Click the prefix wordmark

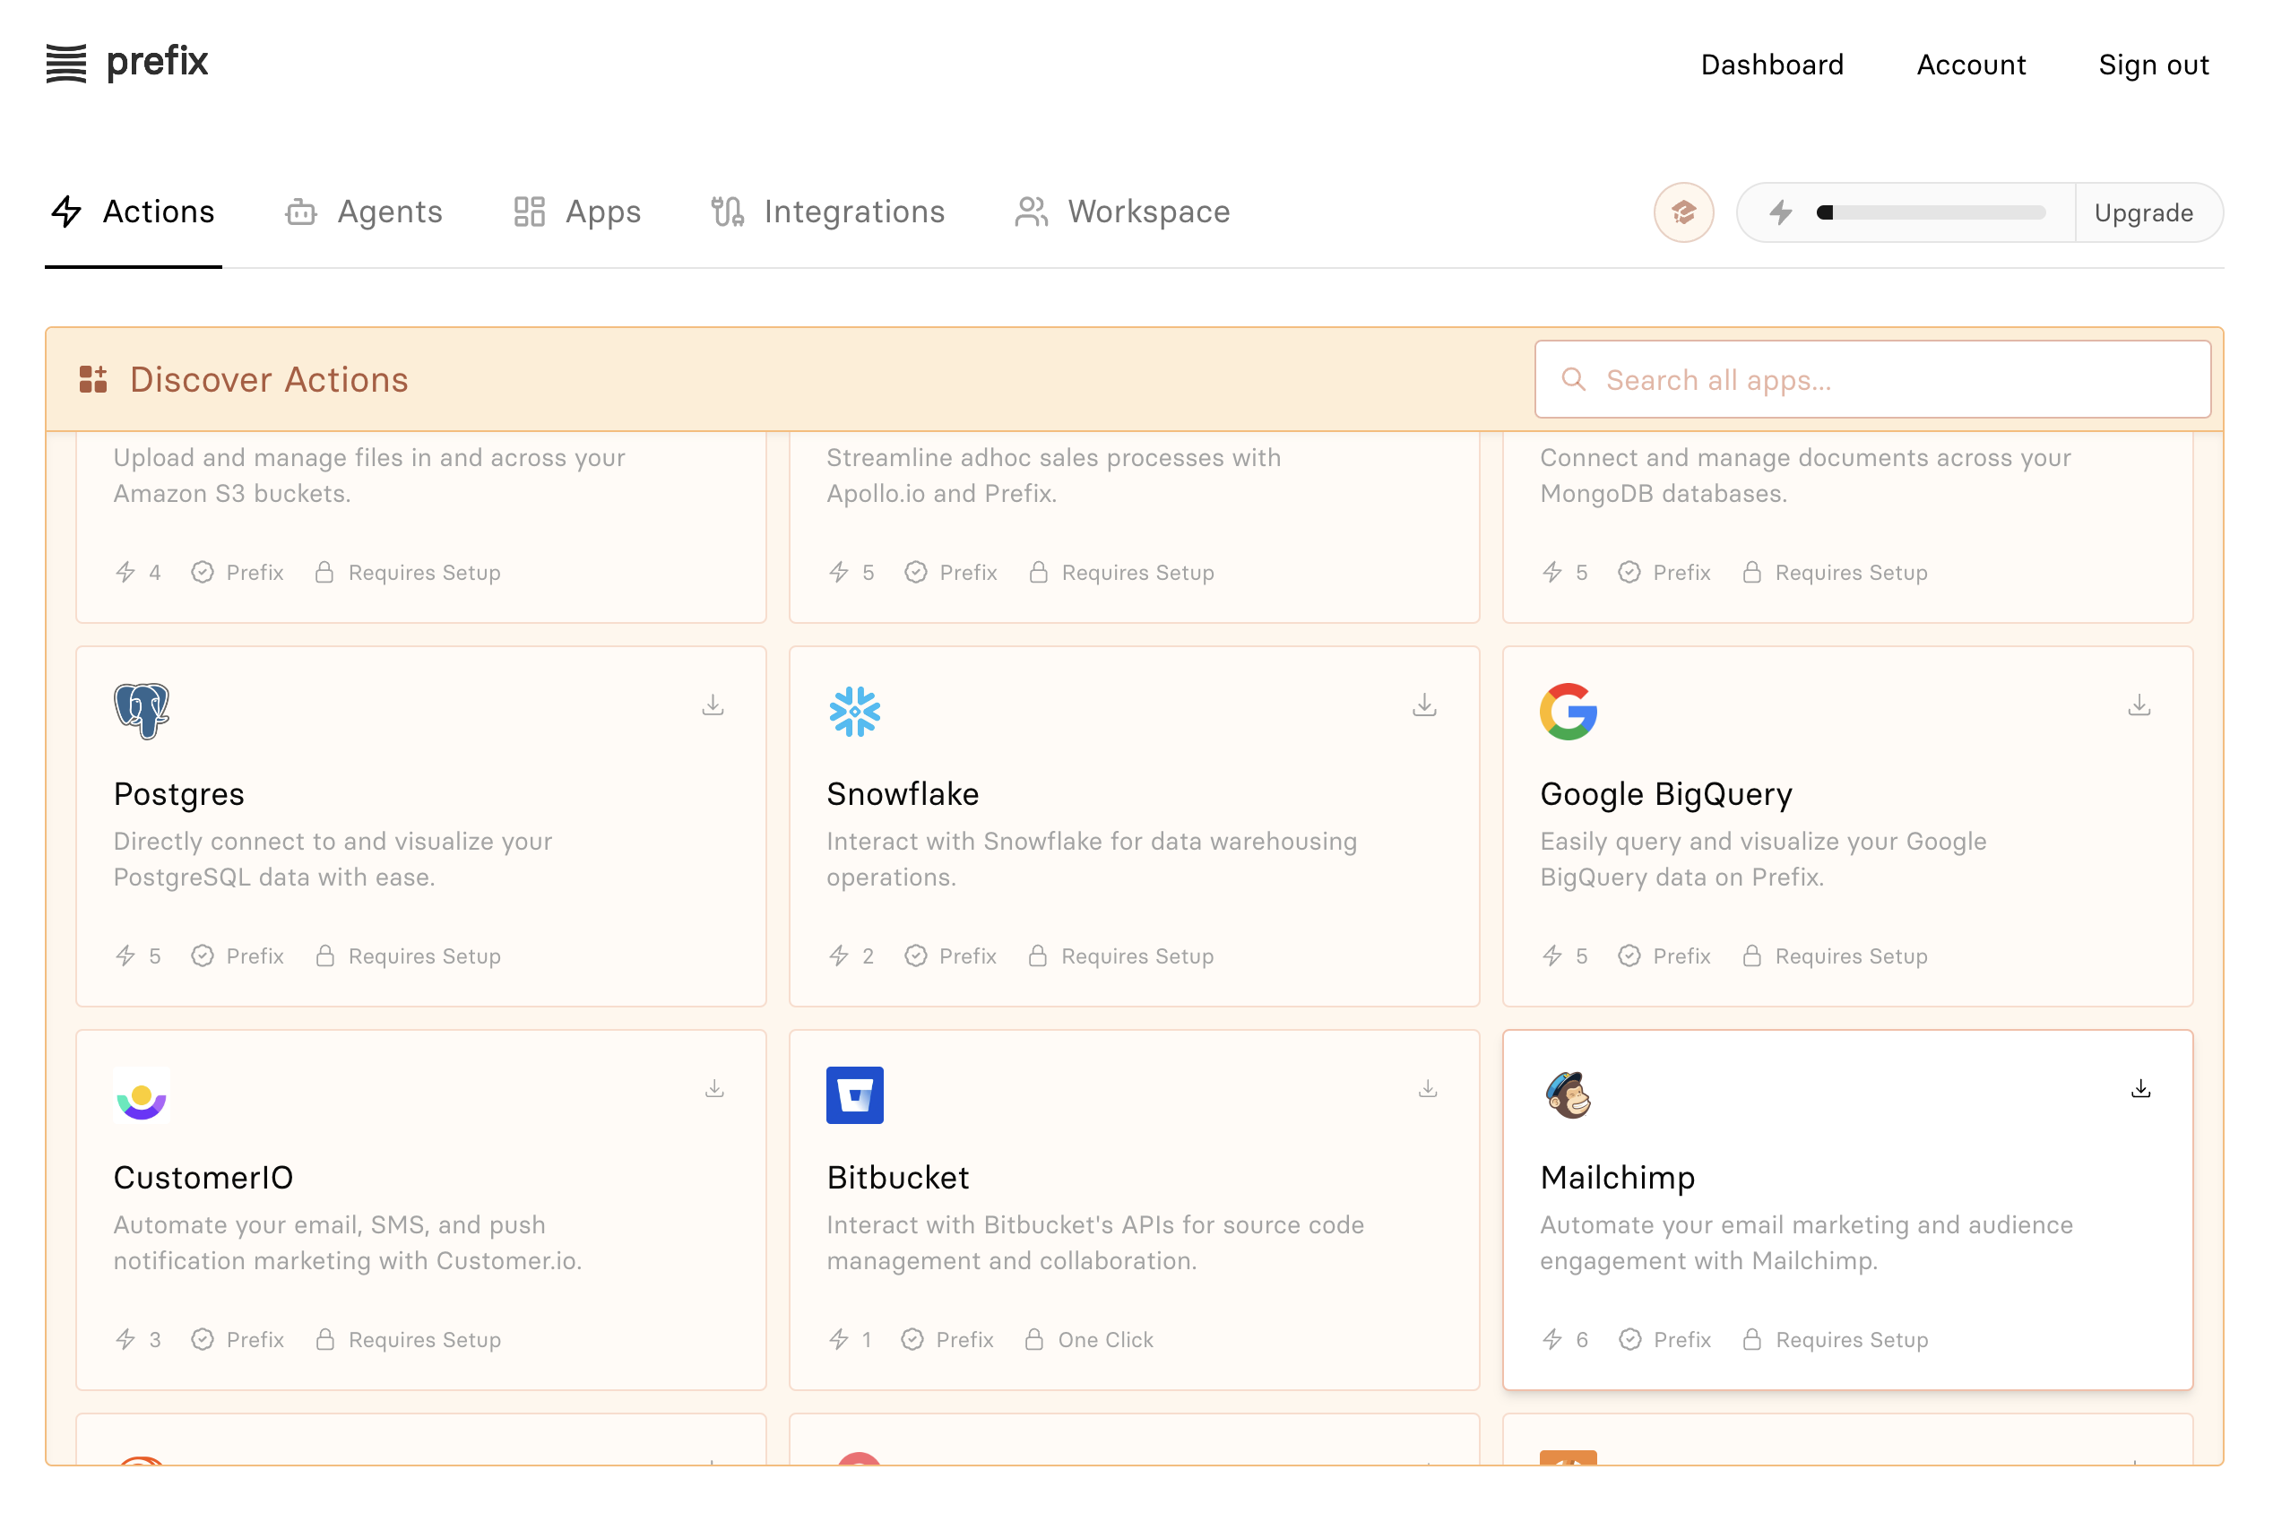pos(157,63)
